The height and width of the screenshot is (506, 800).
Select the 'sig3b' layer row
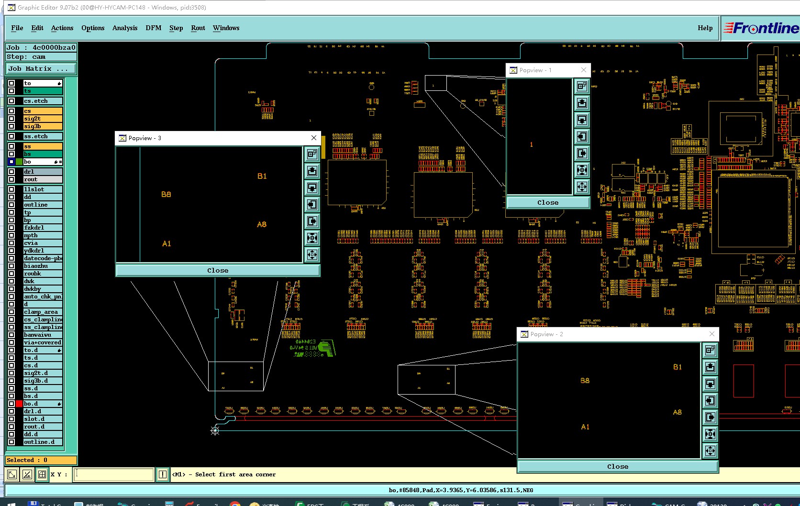(43, 126)
